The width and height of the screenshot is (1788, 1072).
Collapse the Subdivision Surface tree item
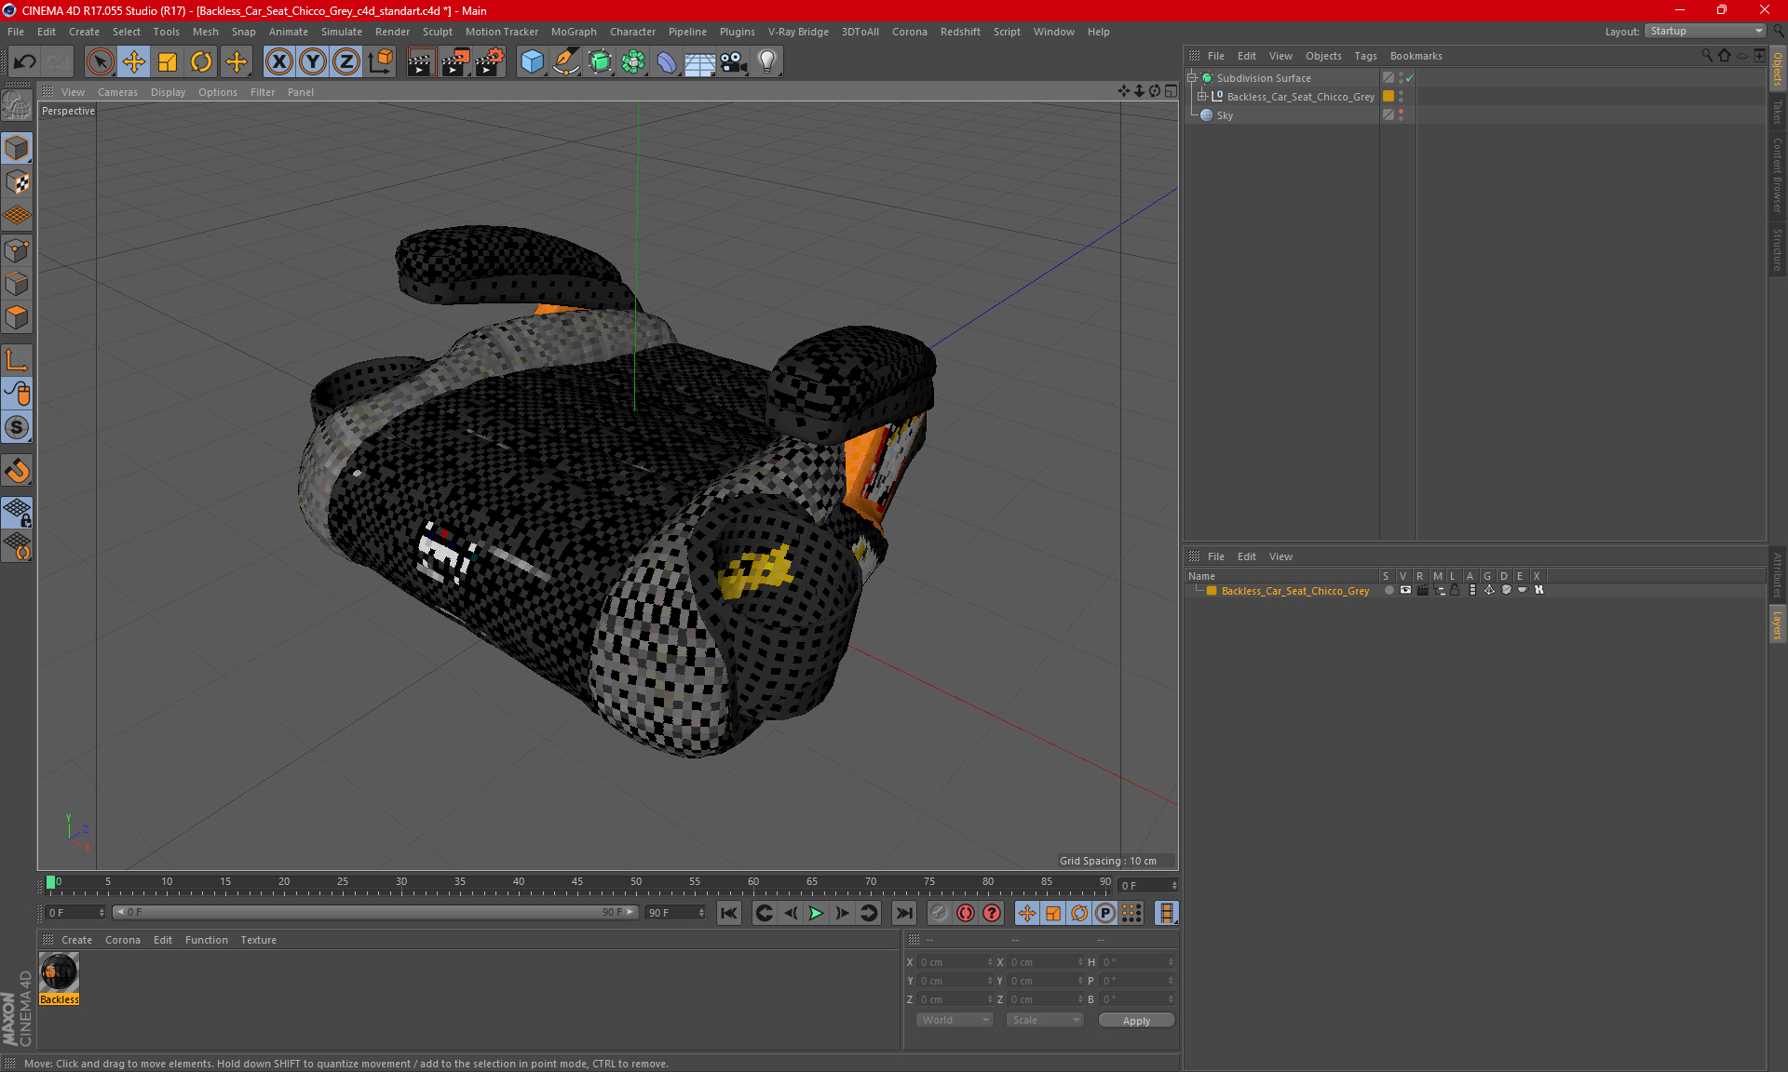(x=1191, y=78)
